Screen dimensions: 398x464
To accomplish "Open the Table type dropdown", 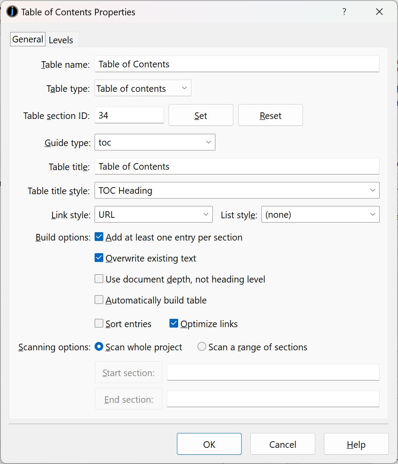I will 143,89.
